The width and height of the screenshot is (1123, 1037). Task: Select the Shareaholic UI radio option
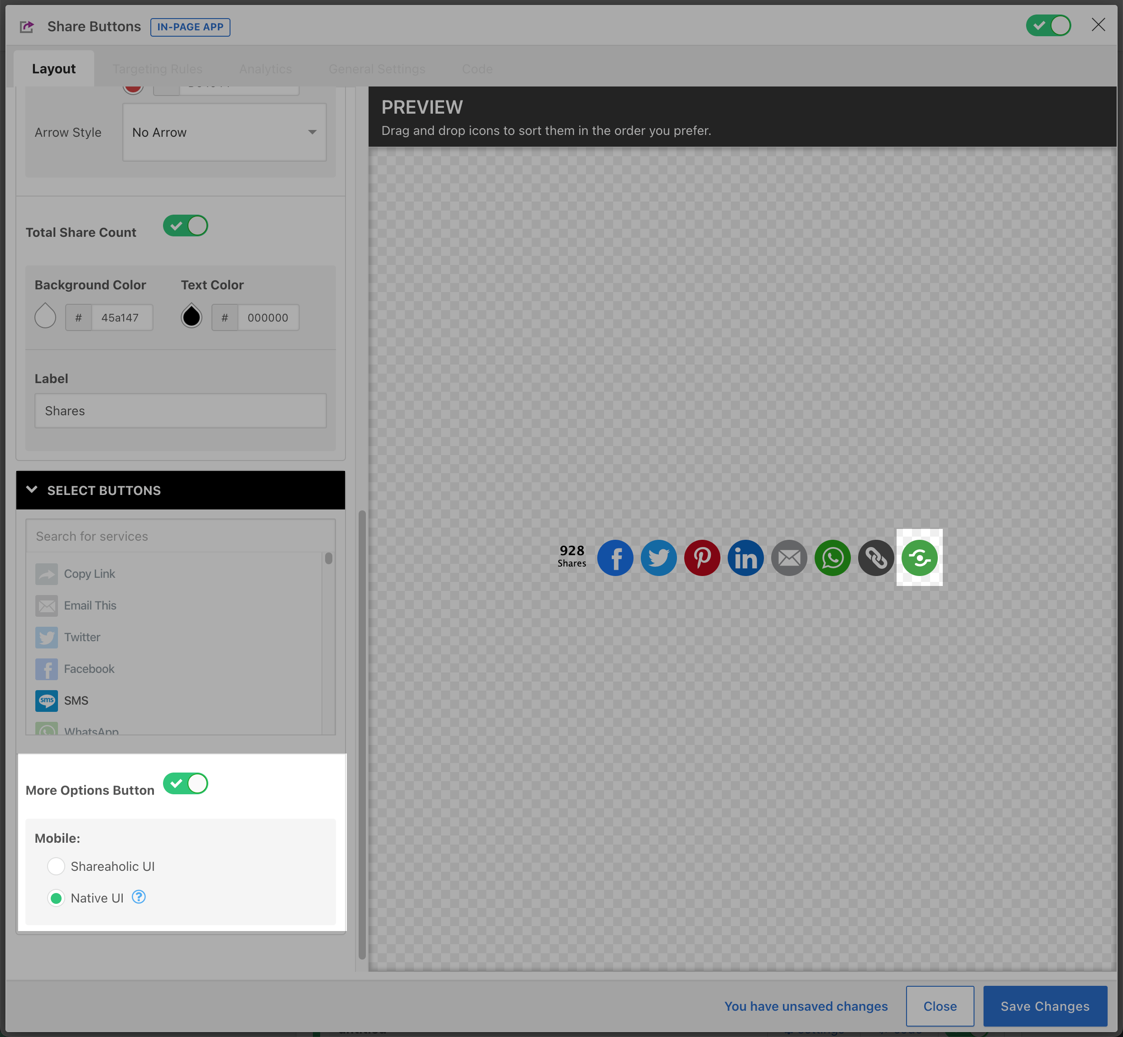[56, 866]
